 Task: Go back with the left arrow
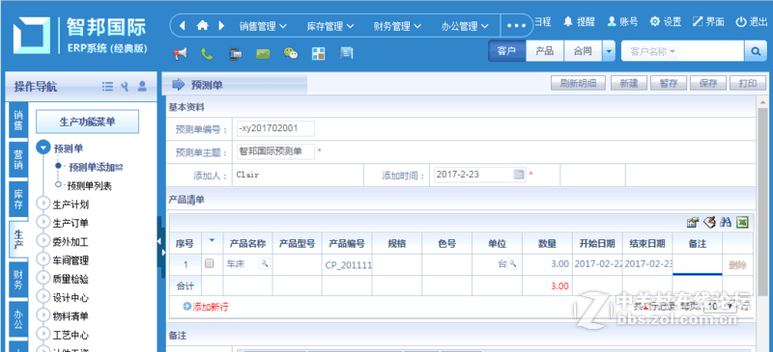tap(183, 25)
